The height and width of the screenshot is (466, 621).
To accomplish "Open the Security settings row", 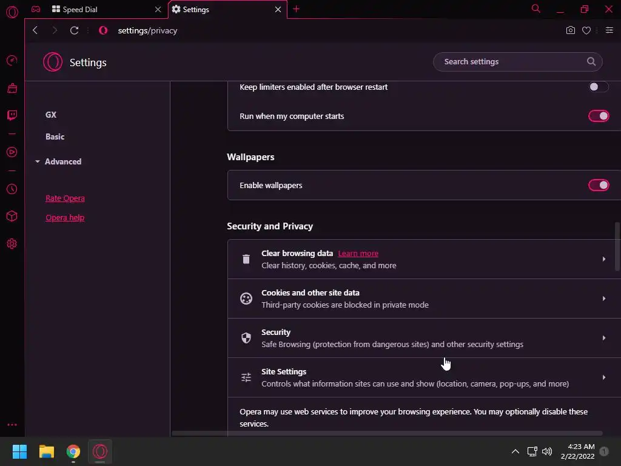I will point(424,338).
